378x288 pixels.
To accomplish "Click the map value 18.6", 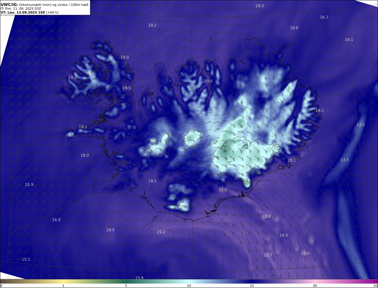I will pos(284,235).
